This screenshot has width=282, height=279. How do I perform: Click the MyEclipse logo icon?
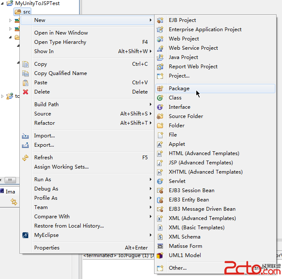point(25,235)
